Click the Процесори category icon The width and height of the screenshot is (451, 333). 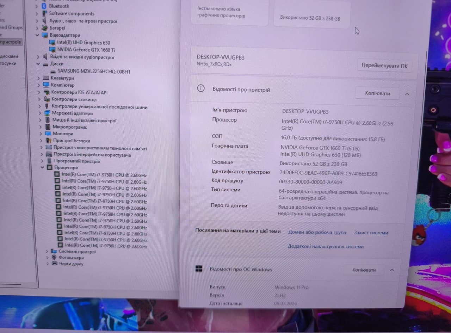(49, 168)
